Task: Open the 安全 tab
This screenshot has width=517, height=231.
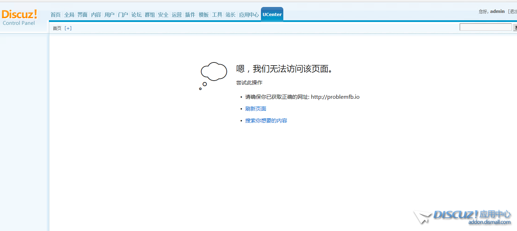Action: (x=163, y=15)
